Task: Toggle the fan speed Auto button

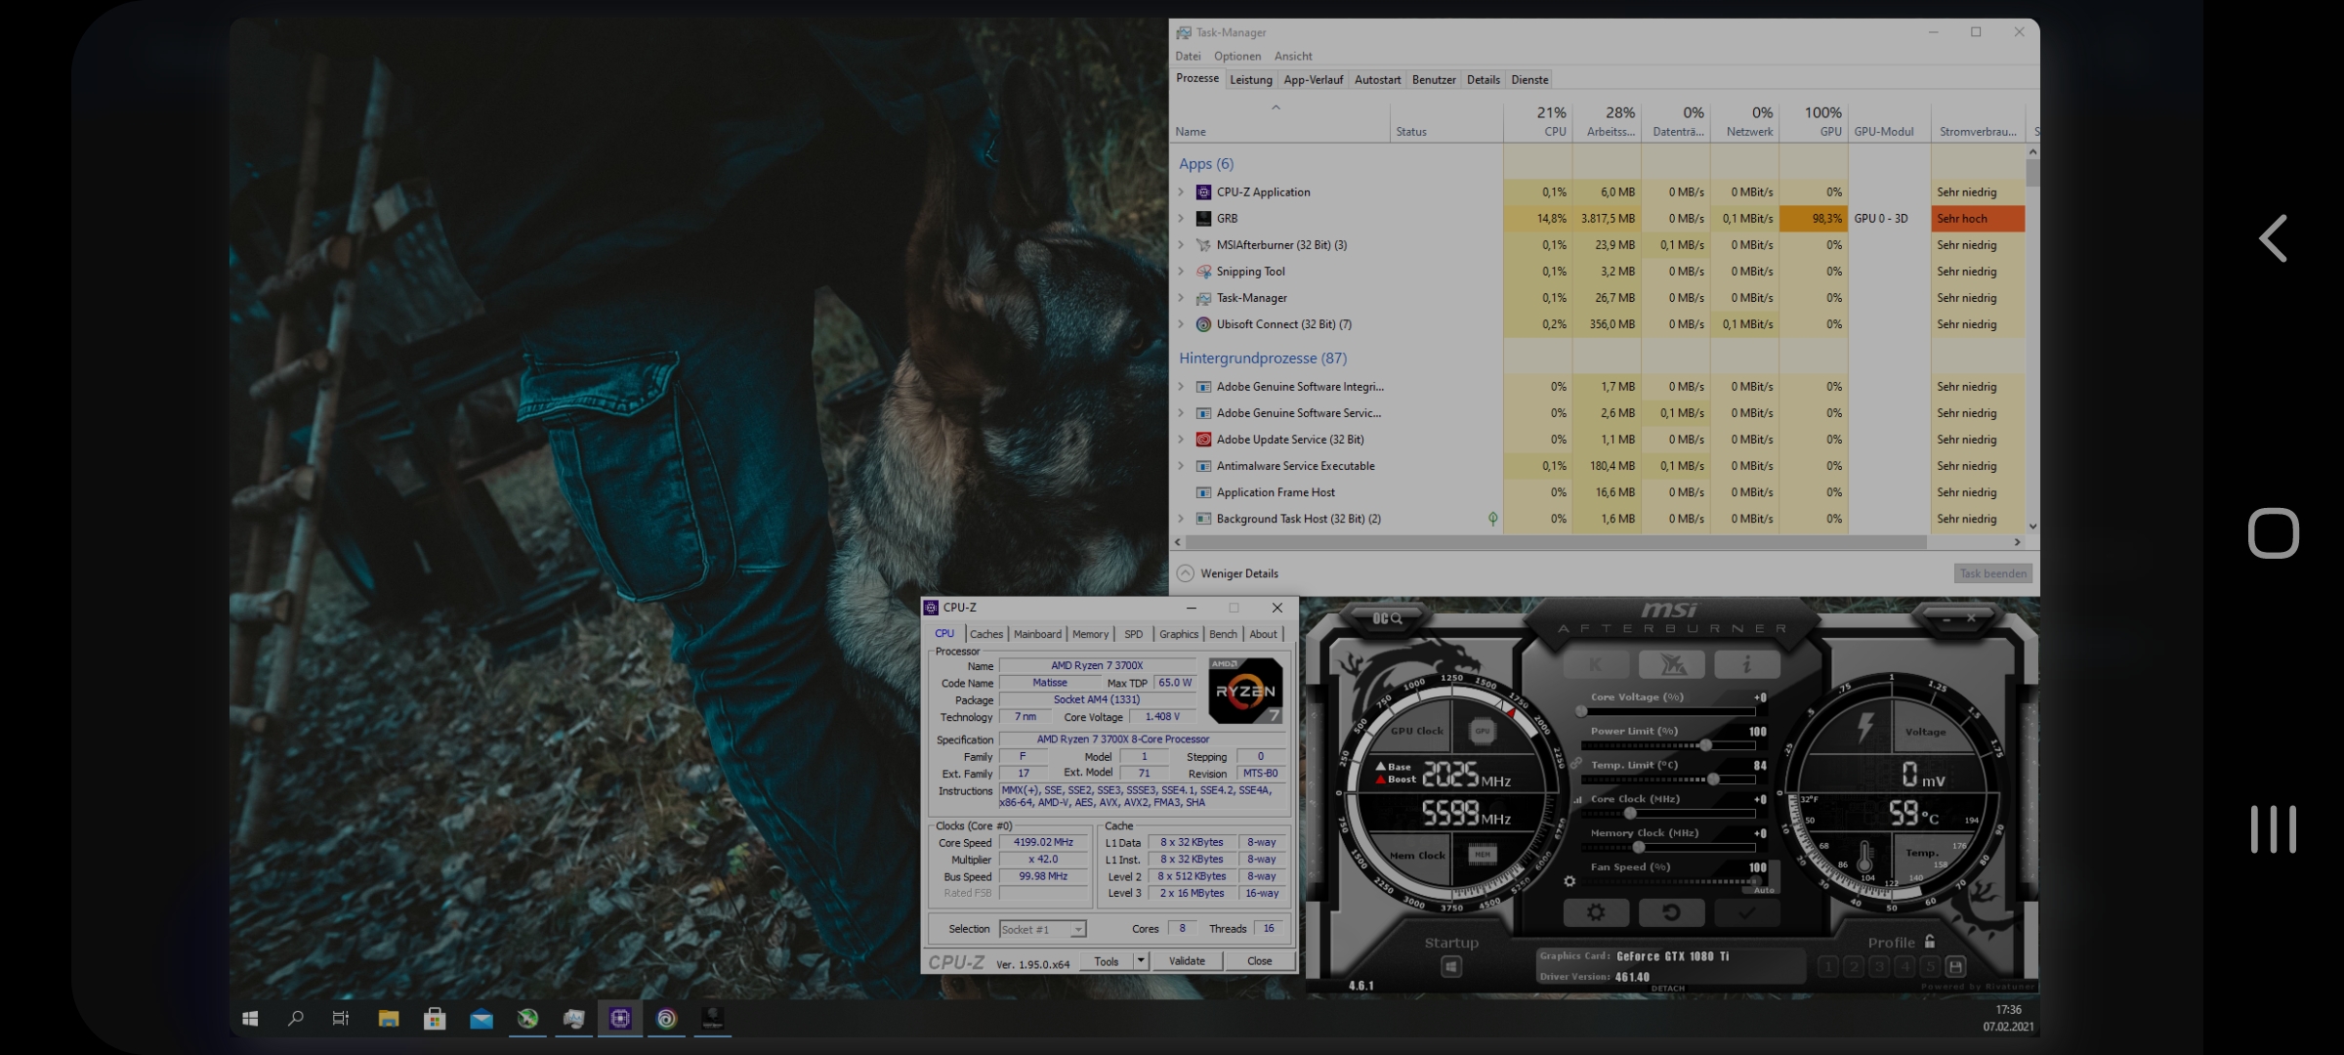Action: 1764,890
